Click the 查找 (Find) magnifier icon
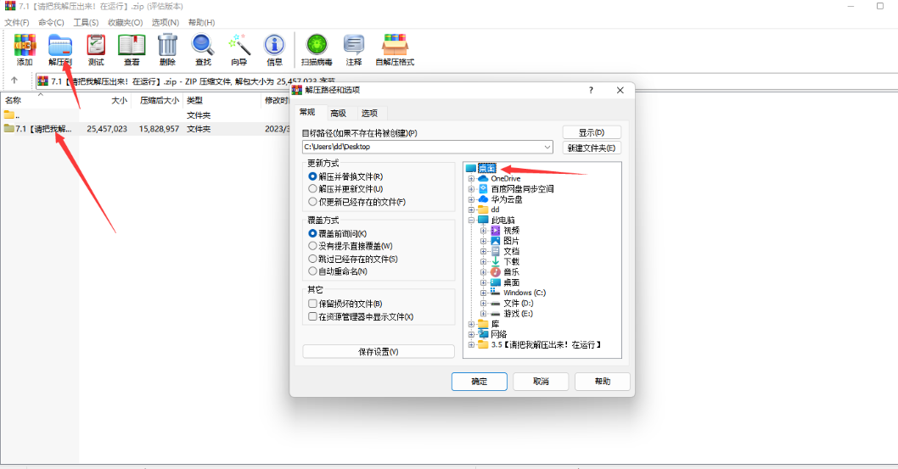 point(203,50)
